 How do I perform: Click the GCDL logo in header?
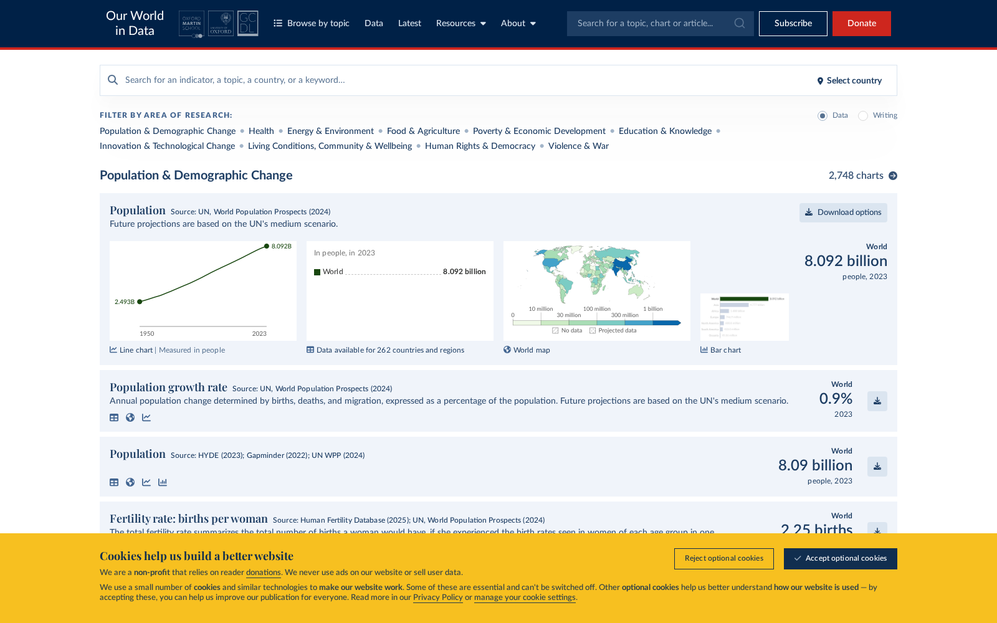[x=247, y=24]
